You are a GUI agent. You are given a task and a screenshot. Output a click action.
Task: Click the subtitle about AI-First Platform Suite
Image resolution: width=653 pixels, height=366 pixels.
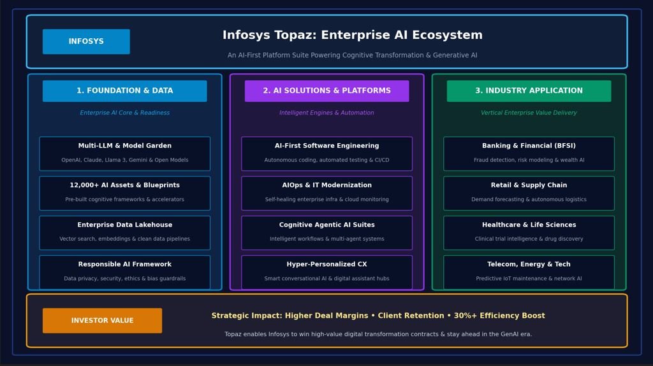coord(352,55)
